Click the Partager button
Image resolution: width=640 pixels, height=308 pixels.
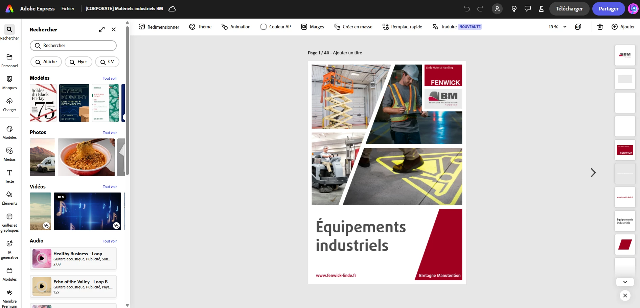click(x=609, y=9)
